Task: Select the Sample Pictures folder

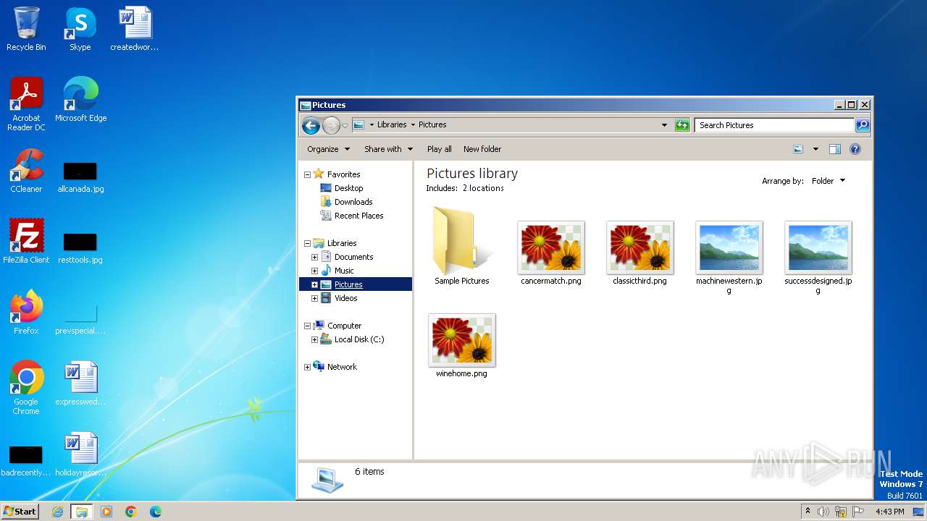Action: (x=462, y=246)
